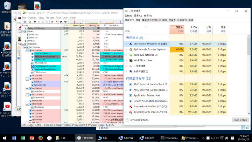Click the 英 input language indicator in tray
252x142 pixels.
click(x=226, y=138)
